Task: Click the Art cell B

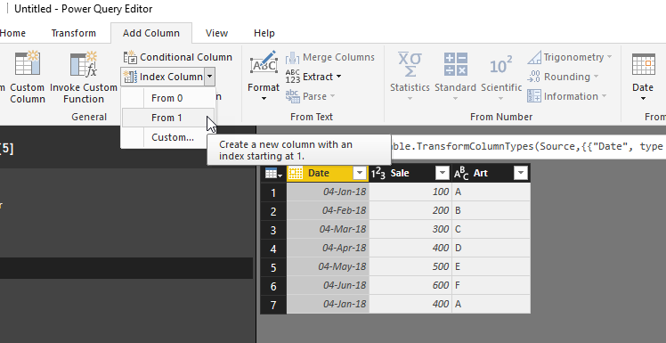Action: [x=491, y=211]
